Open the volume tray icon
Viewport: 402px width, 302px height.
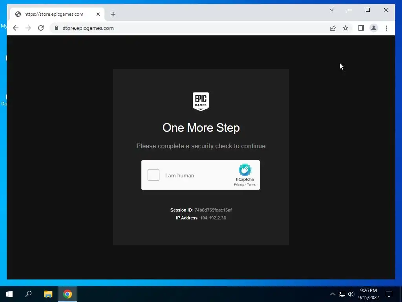[351, 294]
